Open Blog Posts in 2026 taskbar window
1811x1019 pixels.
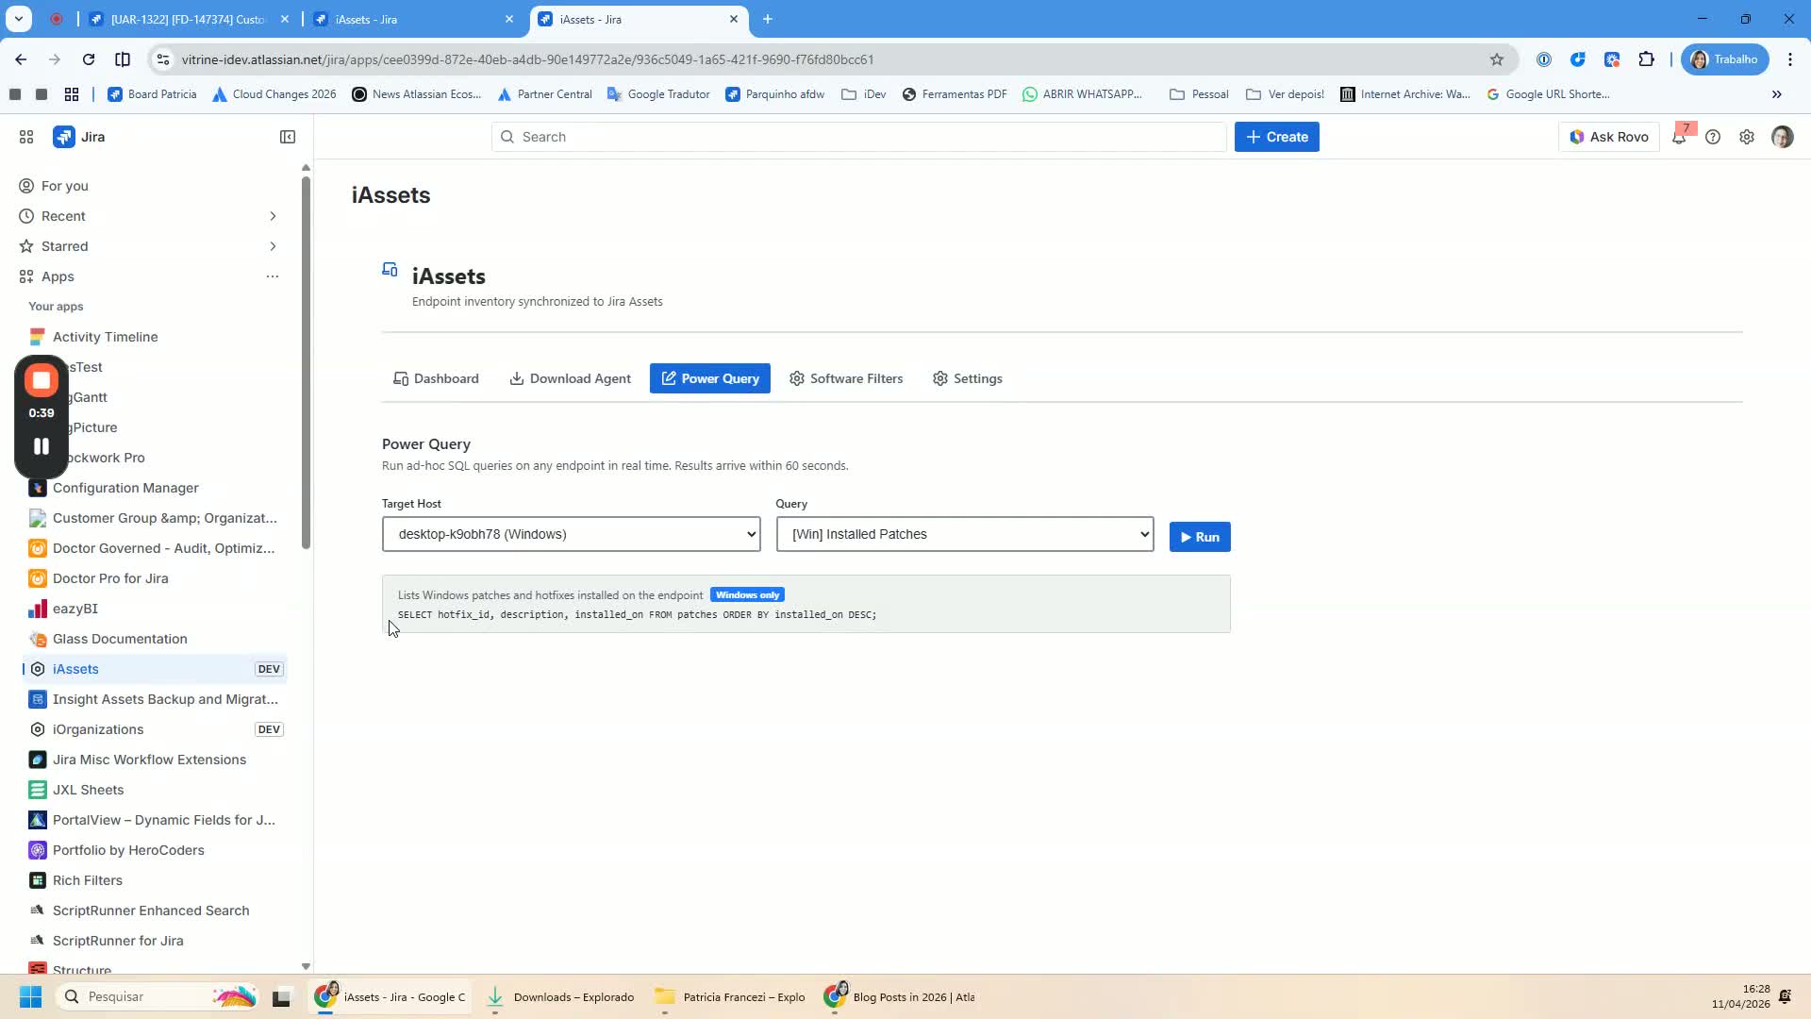[901, 996]
